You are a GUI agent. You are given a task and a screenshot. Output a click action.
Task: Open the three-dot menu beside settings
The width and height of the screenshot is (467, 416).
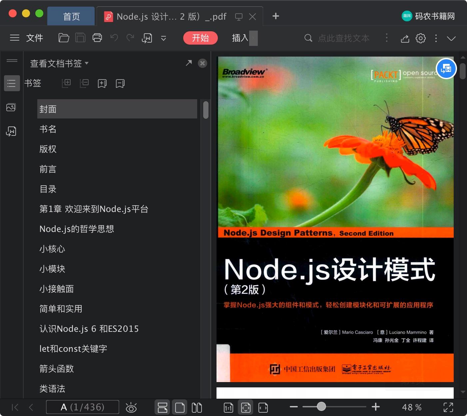[x=436, y=38]
